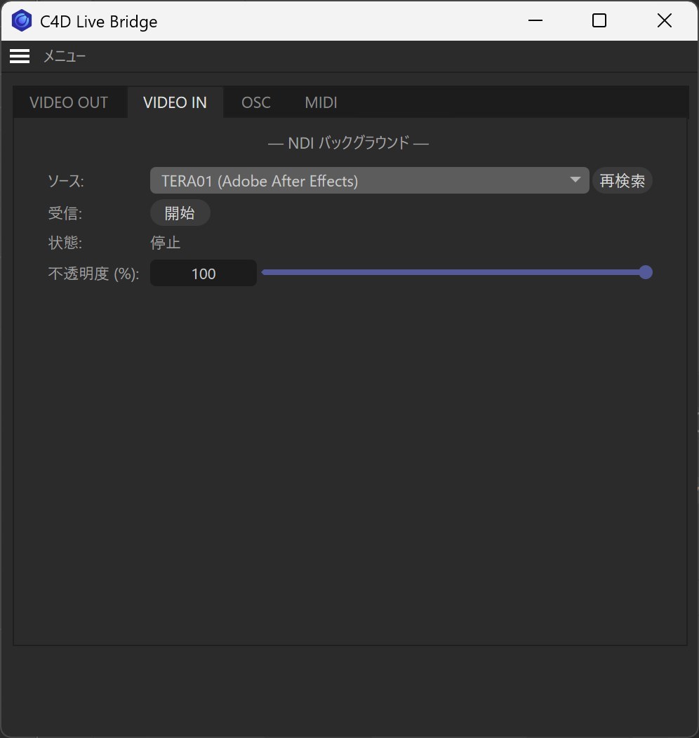Minimize the C4D Live Bridge window
Screen dimensions: 699x738
[535, 20]
